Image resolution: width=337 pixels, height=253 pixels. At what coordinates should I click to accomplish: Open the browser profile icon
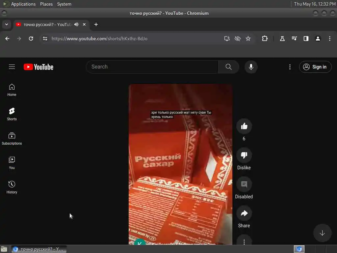pyautogui.click(x=318, y=39)
